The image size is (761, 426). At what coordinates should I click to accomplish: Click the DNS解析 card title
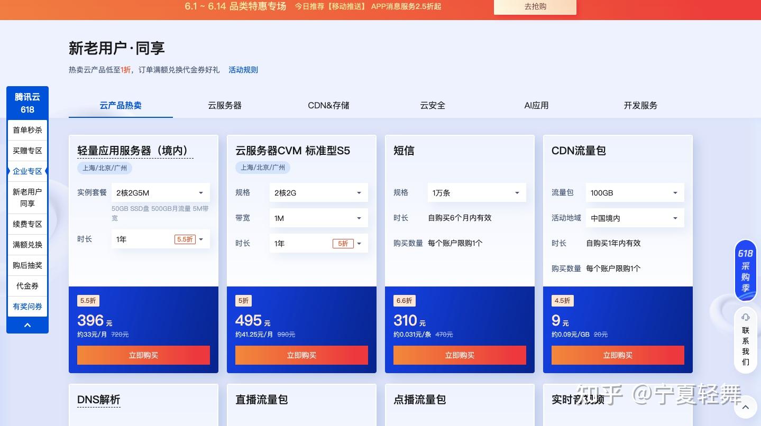[x=99, y=400]
